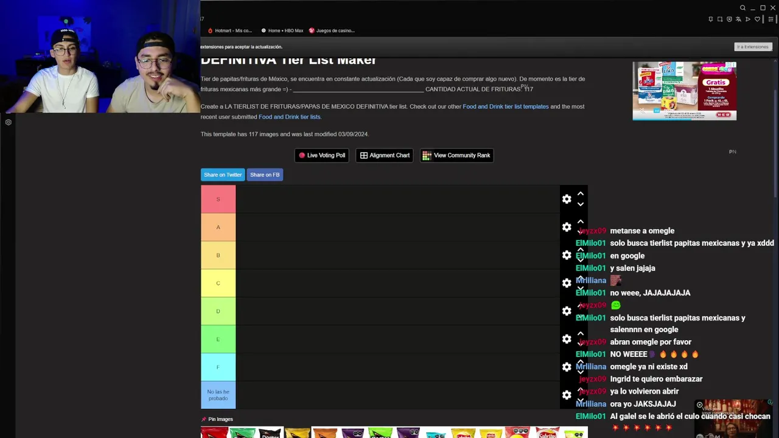779x438 pixels.
Task: Click the pin icon in browser toolbar
Action: tap(710, 19)
